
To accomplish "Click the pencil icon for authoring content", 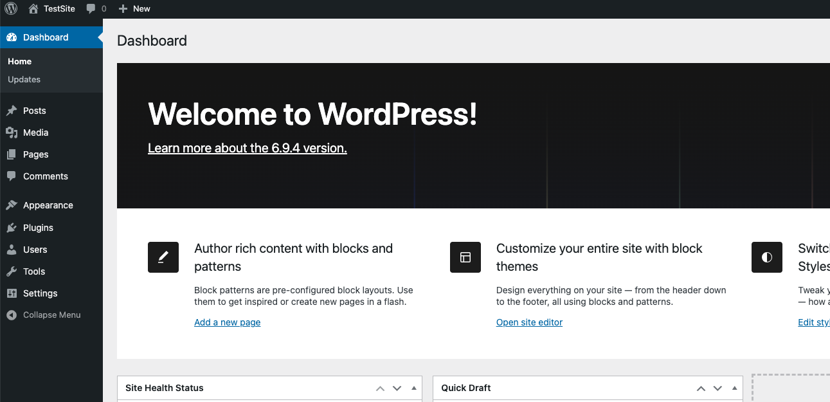I will click(x=163, y=257).
